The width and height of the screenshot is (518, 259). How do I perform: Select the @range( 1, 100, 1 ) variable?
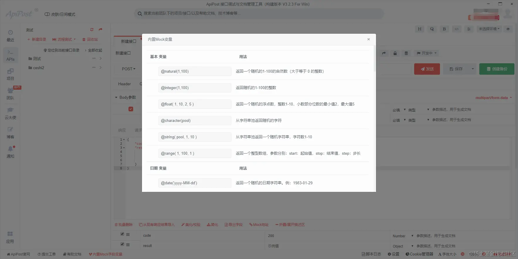click(195, 153)
